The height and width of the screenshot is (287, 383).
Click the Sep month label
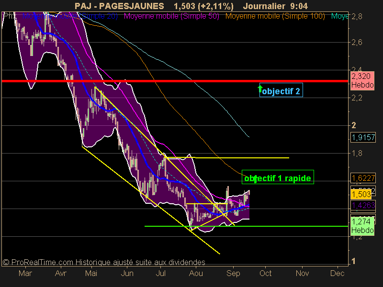click(233, 273)
